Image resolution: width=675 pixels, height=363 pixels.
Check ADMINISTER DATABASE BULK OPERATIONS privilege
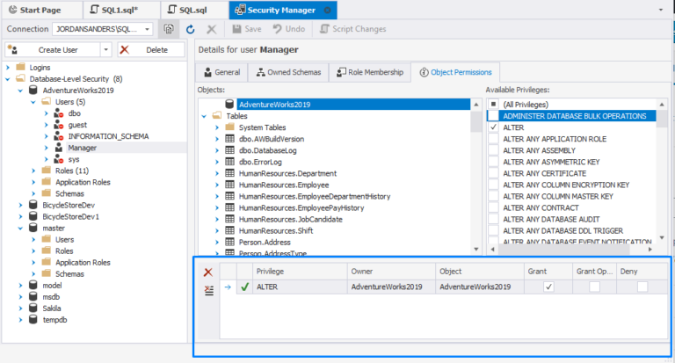coord(493,116)
